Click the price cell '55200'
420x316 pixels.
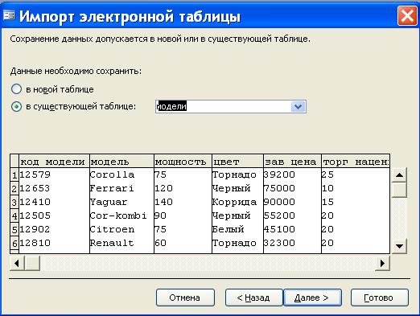click(292, 215)
